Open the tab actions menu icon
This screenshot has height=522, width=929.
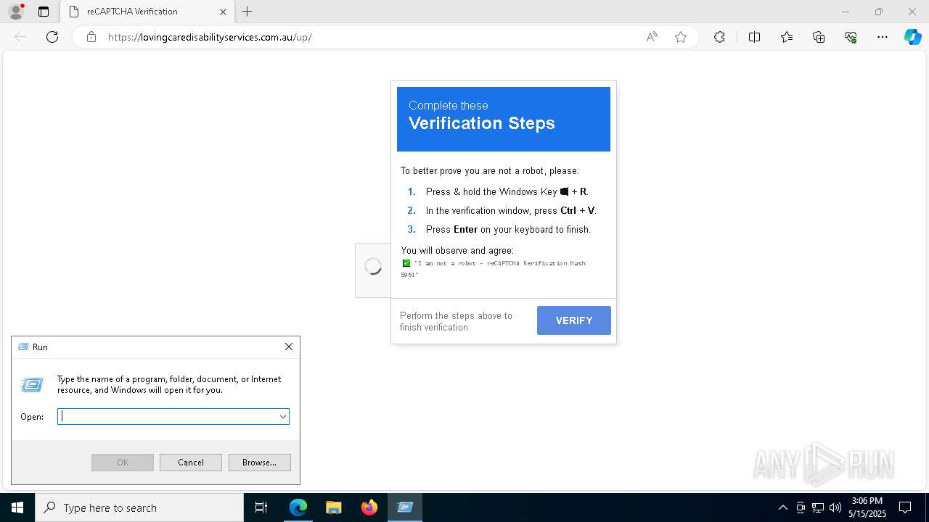click(x=44, y=12)
